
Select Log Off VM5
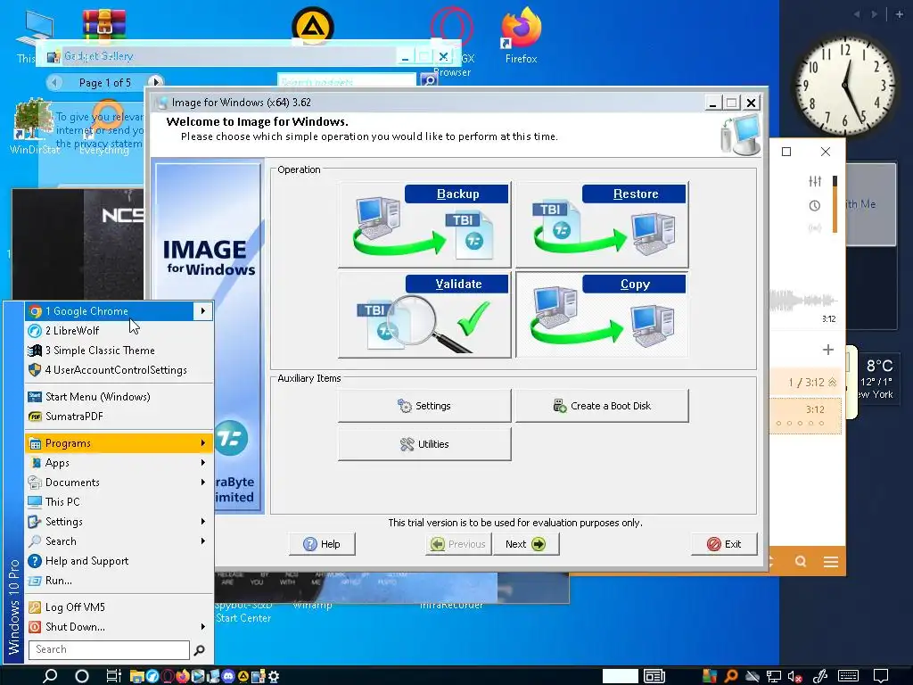pos(119,607)
